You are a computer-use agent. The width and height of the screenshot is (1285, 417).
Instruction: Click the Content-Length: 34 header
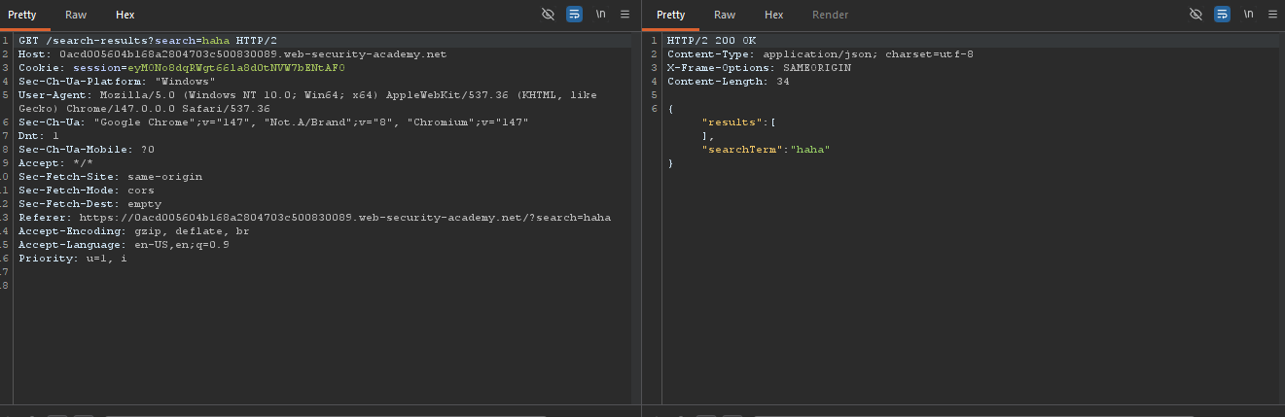click(729, 82)
